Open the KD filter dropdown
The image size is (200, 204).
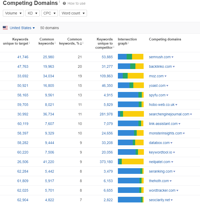click(32, 13)
